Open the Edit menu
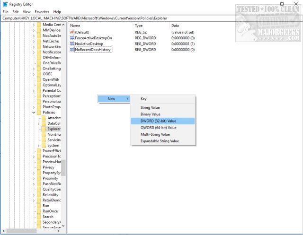Image resolution: width=303 pixels, height=235 pixels. pyautogui.click(x=16, y=12)
